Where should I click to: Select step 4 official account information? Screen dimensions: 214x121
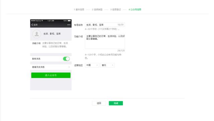coord(135,10)
